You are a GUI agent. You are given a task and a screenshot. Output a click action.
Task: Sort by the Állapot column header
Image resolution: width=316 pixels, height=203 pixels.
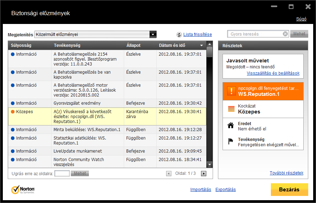(x=140, y=45)
